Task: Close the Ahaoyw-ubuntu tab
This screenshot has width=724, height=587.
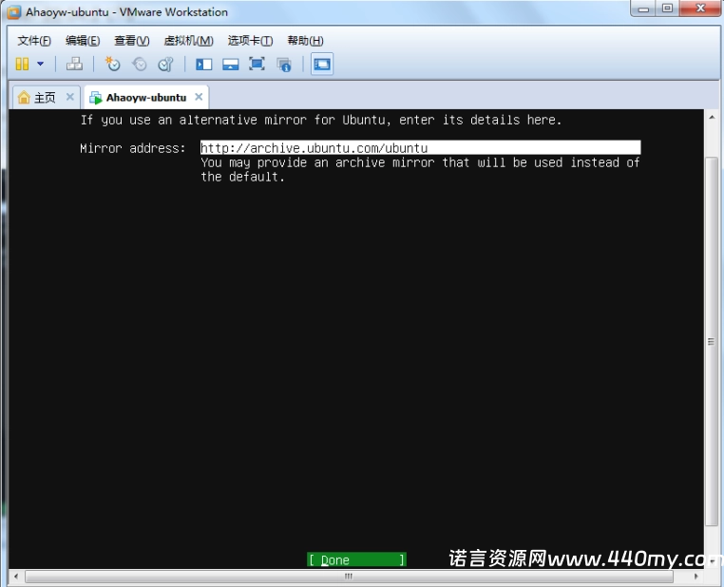Action: (199, 97)
